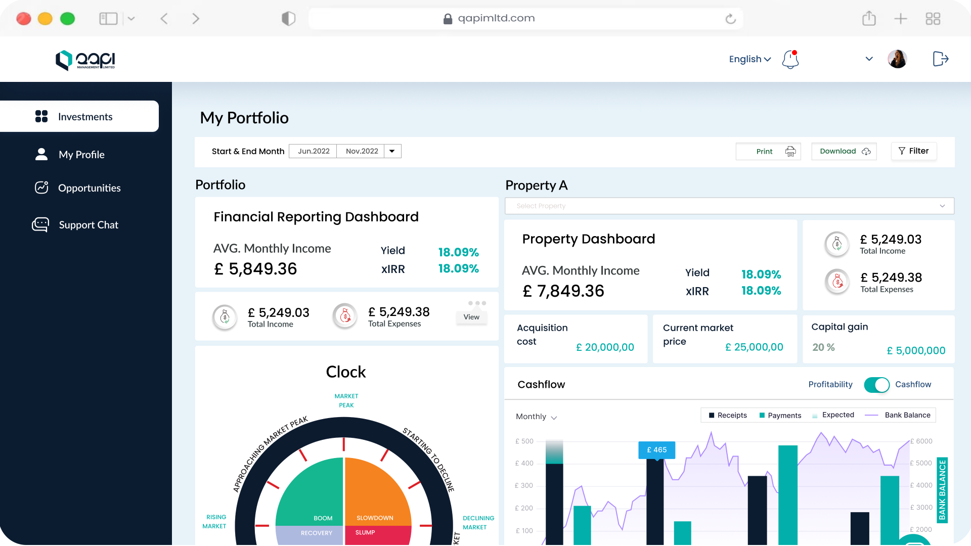Viewport: 971px width, 546px height.
Task: Click the page reload icon
Action: coord(730,19)
